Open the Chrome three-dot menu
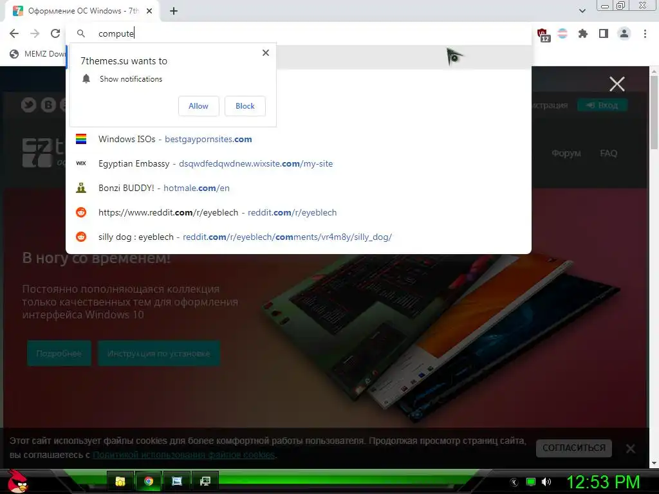The image size is (659, 494). pyautogui.click(x=645, y=33)
